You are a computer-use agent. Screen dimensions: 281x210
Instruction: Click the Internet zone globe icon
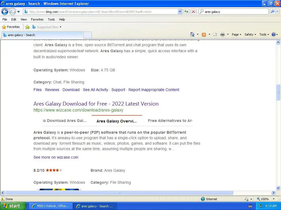(x=203, y=199)
